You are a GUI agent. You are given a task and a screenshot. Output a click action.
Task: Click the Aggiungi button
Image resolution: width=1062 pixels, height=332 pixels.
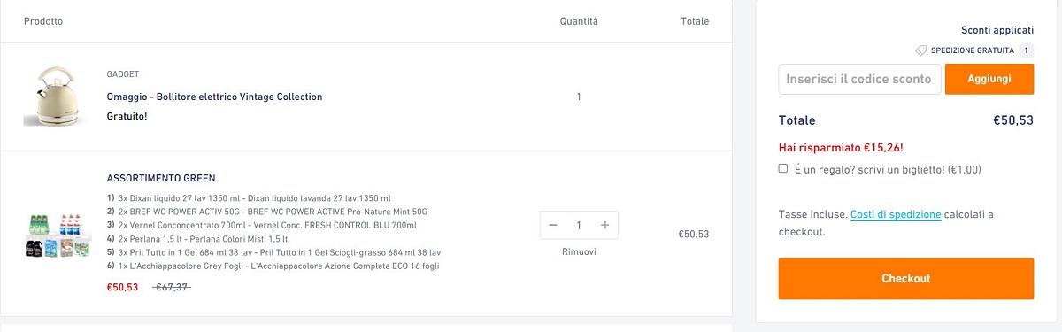pos(989,79)
